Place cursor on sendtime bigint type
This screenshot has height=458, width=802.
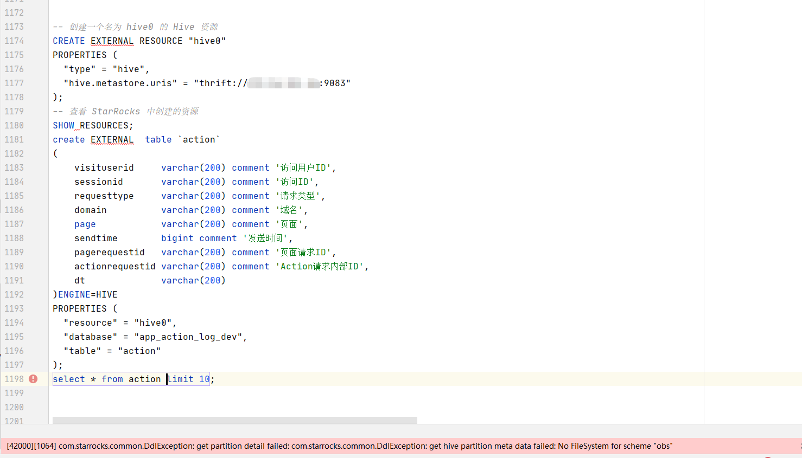(x=177, y=238)
